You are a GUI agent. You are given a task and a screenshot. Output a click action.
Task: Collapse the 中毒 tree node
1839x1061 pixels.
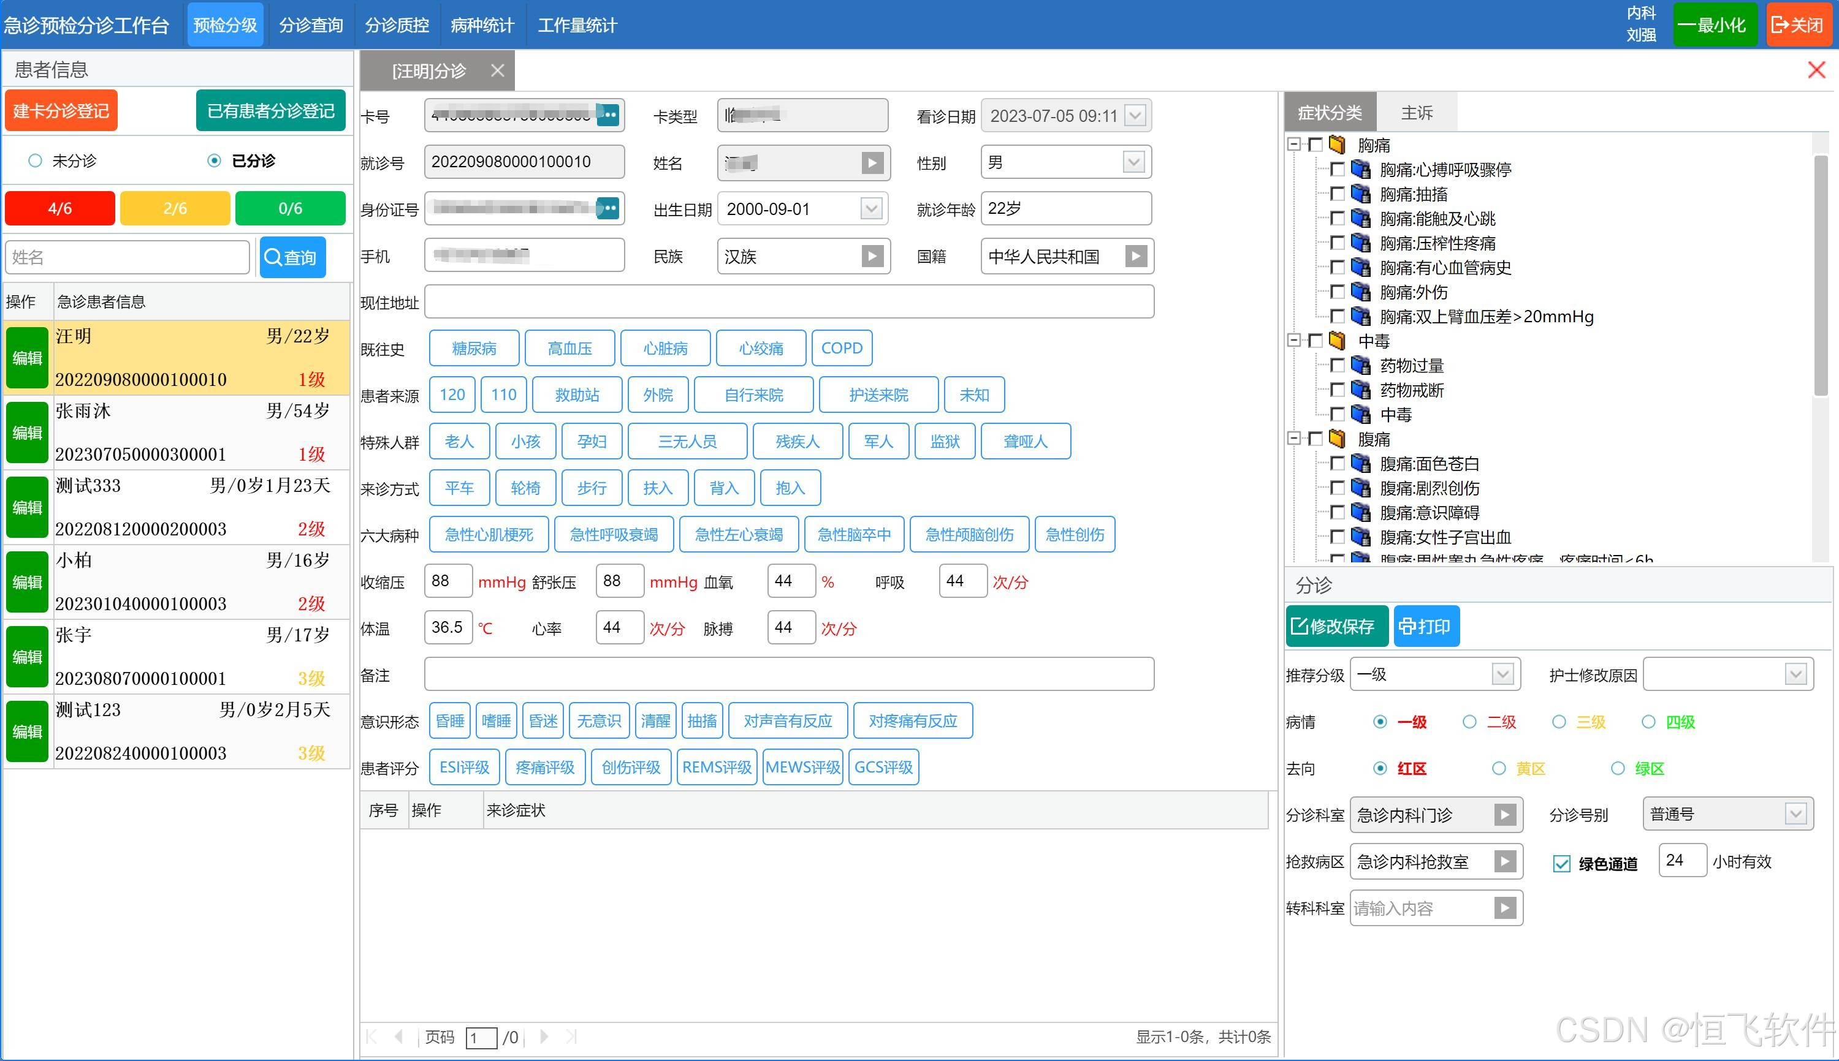coord(1294,341)
